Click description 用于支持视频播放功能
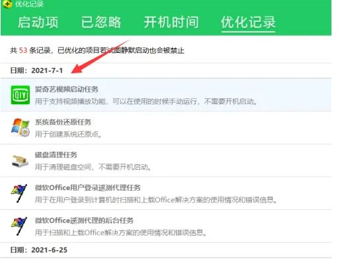 click(x=146, y=102)
